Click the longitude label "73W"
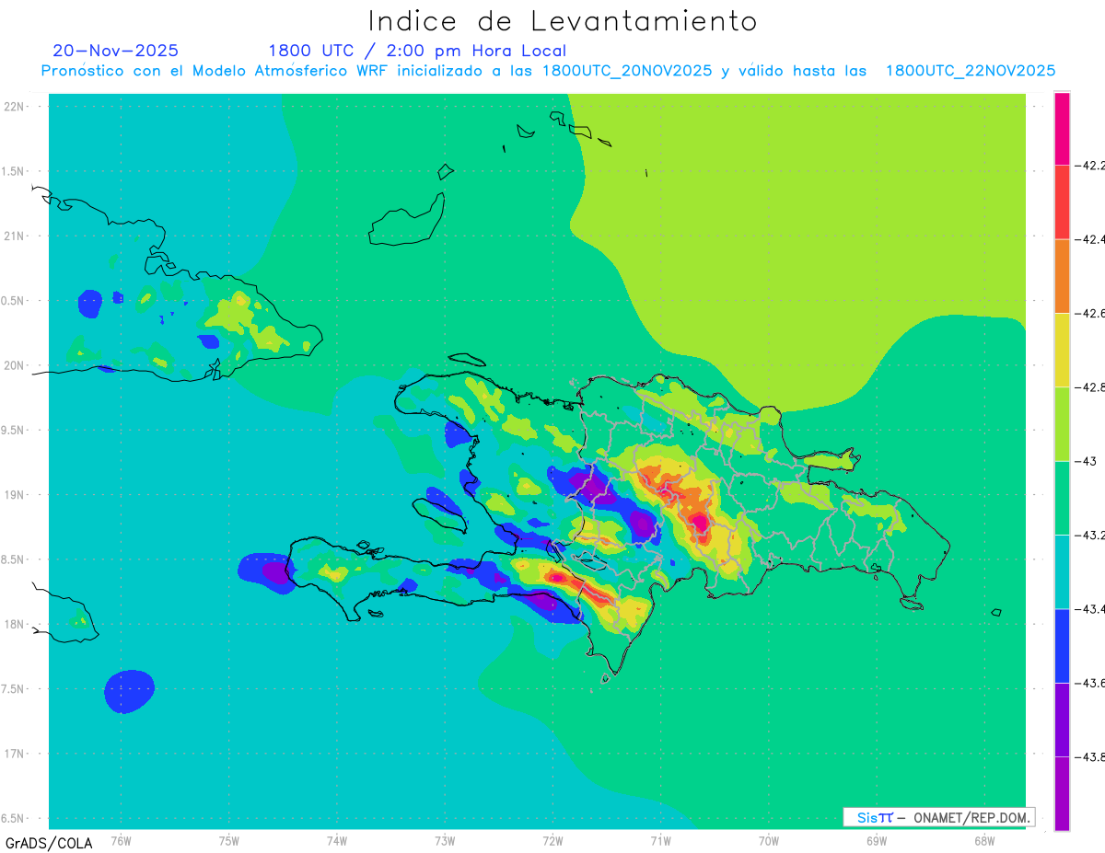This screenshot has width=1105, height=853. [x=445, y=839]
